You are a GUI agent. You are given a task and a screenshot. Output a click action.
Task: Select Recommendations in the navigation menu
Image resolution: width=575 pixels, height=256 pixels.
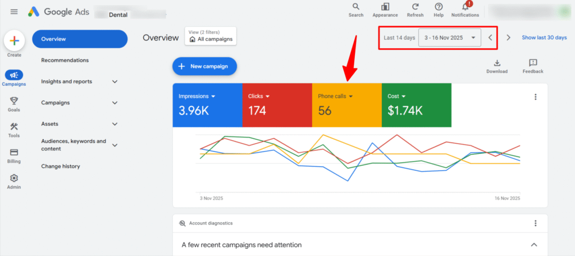[x=65, y=60]
